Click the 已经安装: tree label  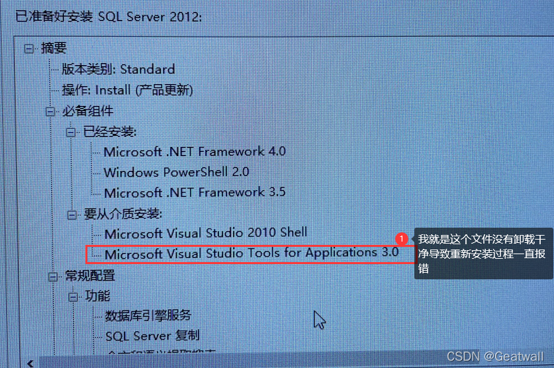click(109, 132)
